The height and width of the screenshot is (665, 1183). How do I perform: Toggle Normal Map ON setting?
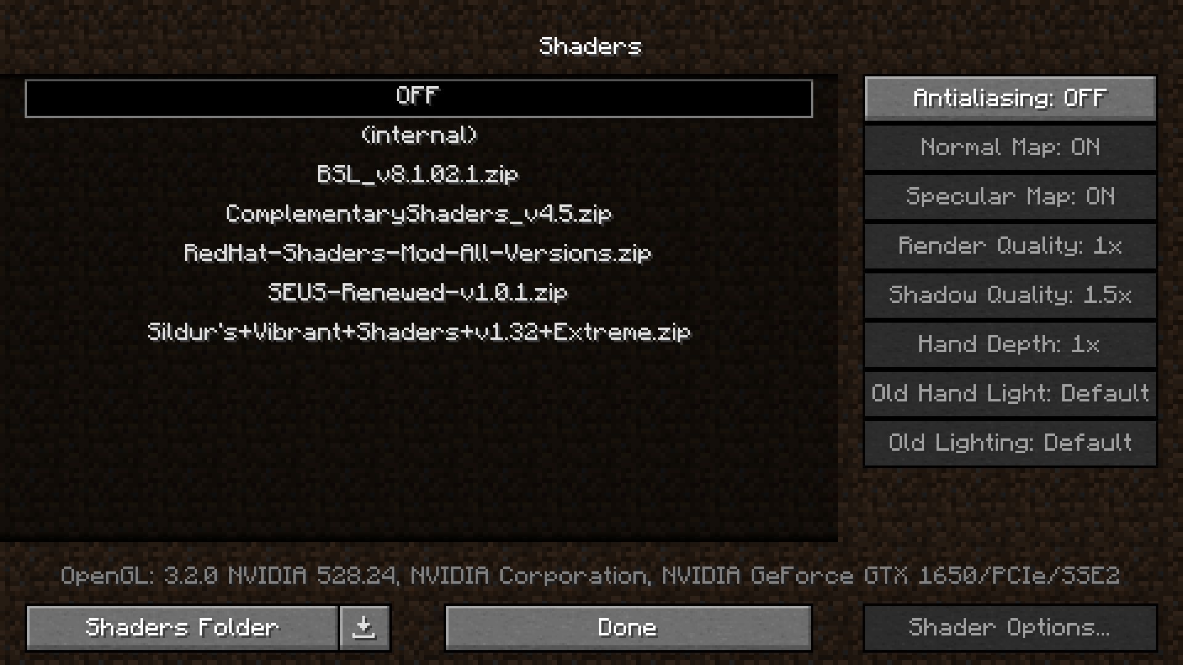click(x=1010, y=147)
